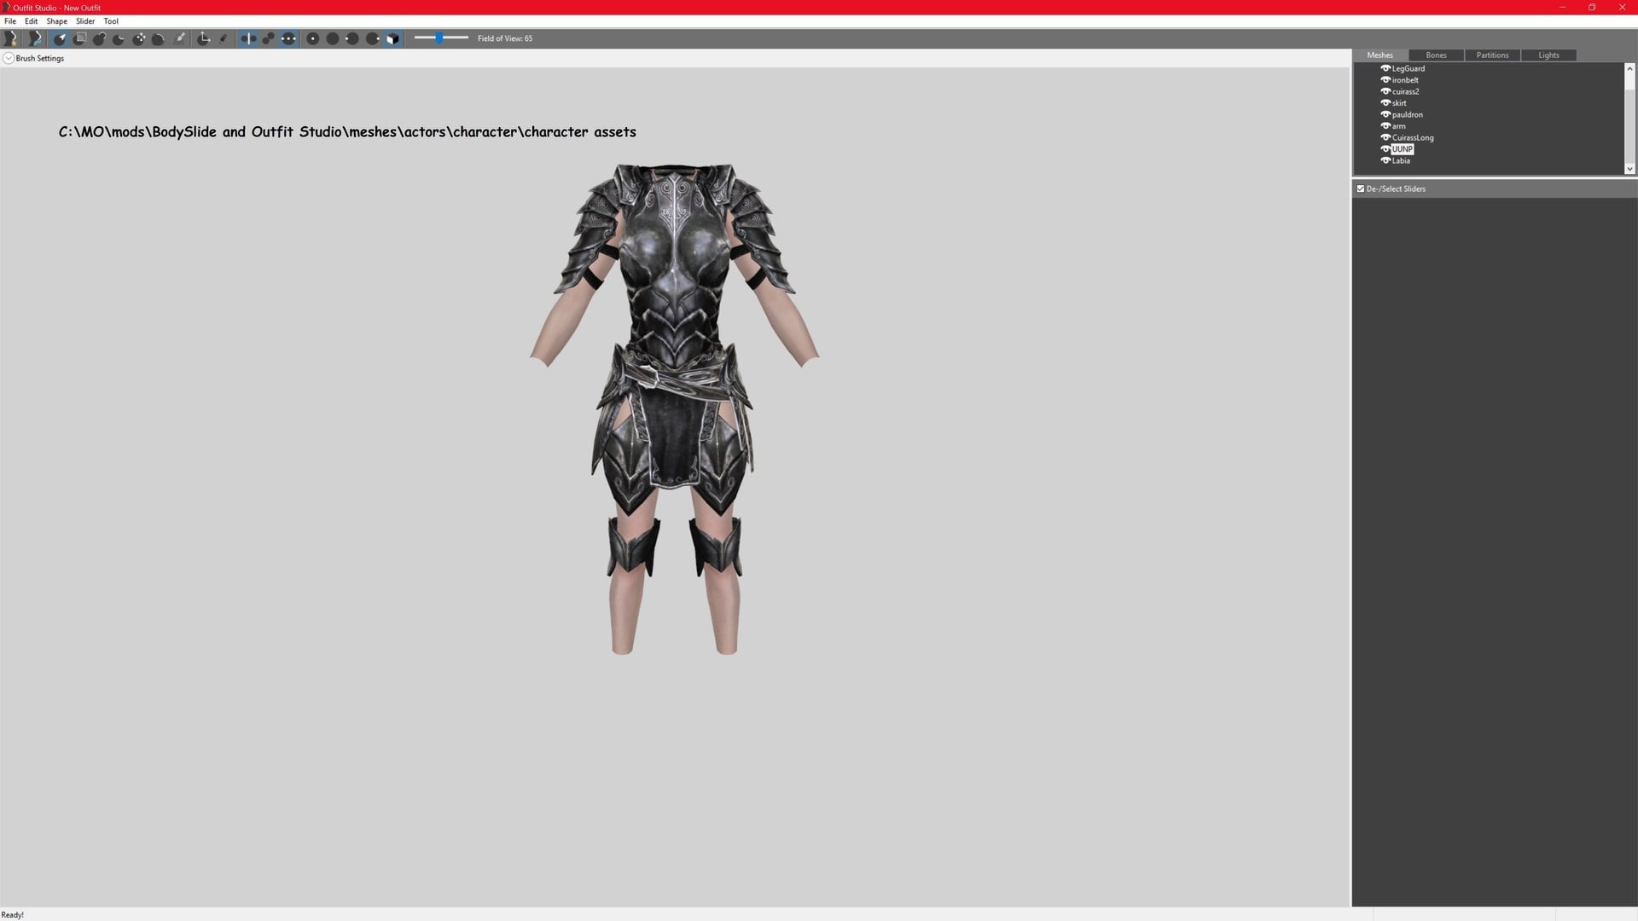Screen dimensions: 1638x921
Task: Select the skirt mesh name
Action: [x=1399, y=103]
